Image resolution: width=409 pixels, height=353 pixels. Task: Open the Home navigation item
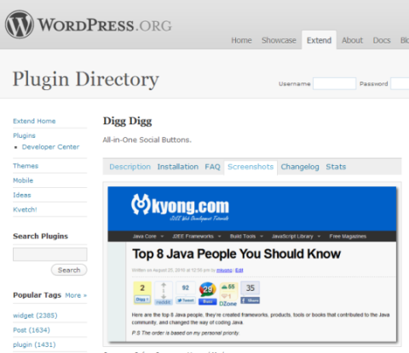(x=241, y=41)
